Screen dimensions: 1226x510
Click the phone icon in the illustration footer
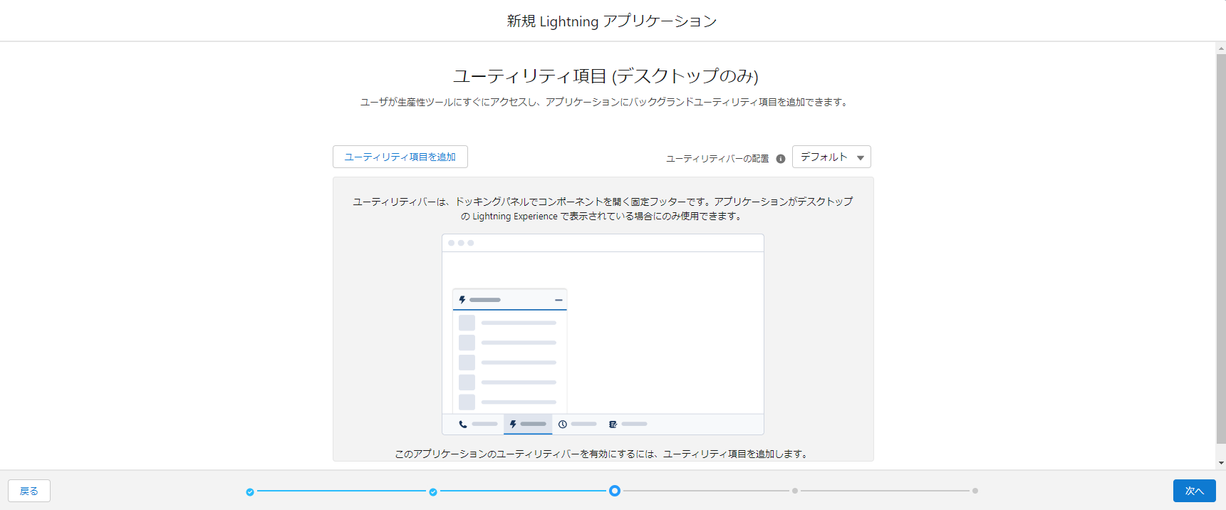[x=463, y=424]
